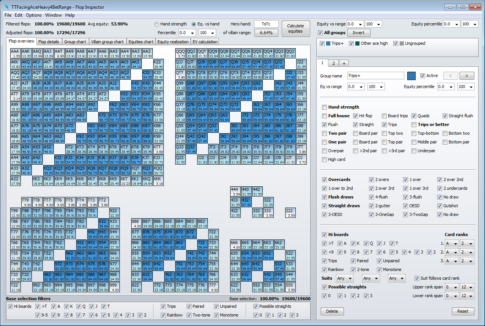Viewport: 485px width, 326px height.
Task: Open top Equity vs range minimum dropdown
Action: click(355, 24)
